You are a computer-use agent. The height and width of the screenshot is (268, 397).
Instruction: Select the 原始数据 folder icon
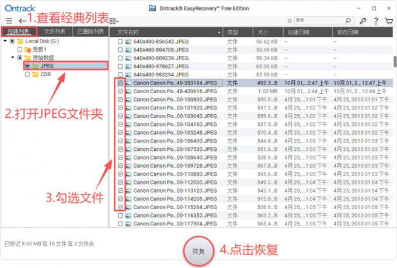(28, 58)
